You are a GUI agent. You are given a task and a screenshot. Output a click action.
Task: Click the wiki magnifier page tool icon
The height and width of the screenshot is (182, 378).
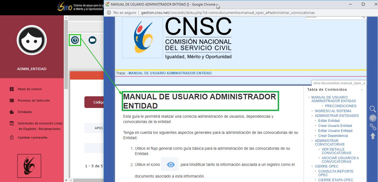[x=372, y=109]
